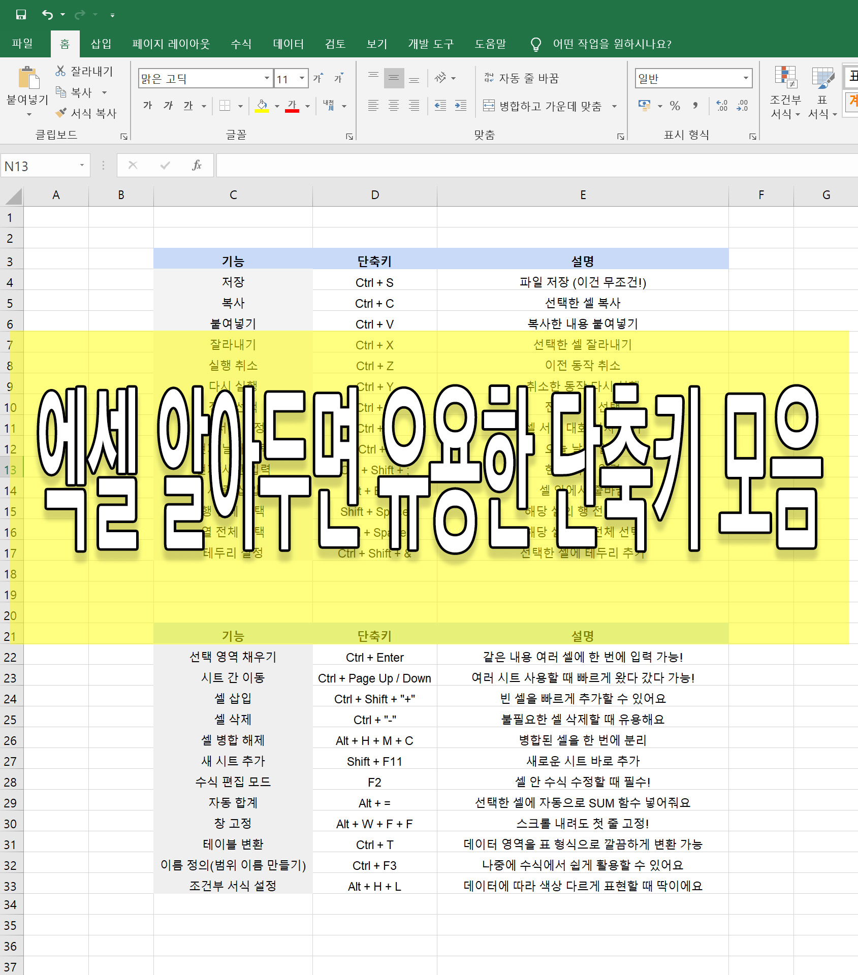Image resolution: width=858 pixels, height=975 pixels.
Task: Expand the Name Box dropdown arrow
Action: pyautogui.click(x=82, y=166)
